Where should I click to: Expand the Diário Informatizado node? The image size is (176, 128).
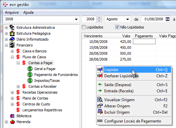(6, 39)
